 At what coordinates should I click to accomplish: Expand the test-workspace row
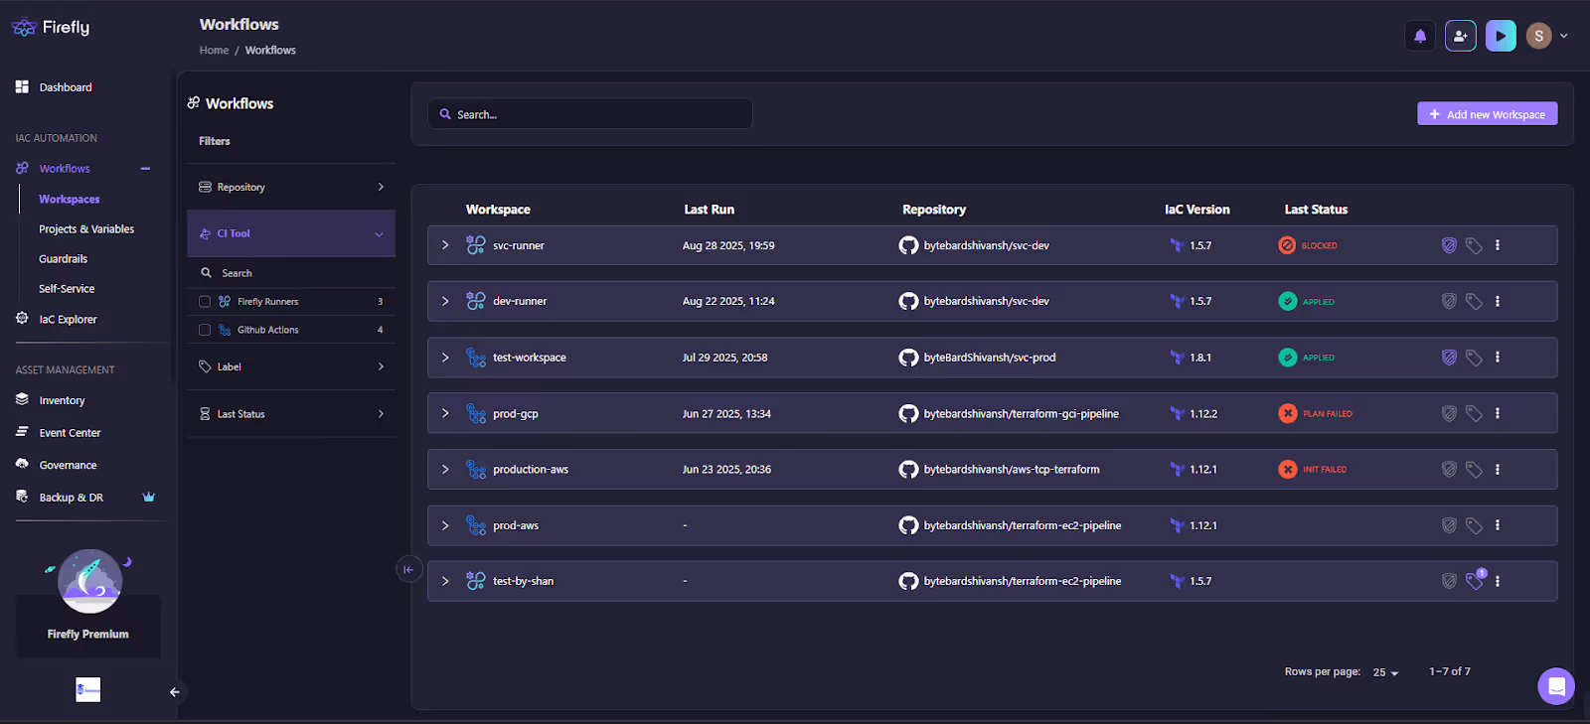click(x=445, y=358)
